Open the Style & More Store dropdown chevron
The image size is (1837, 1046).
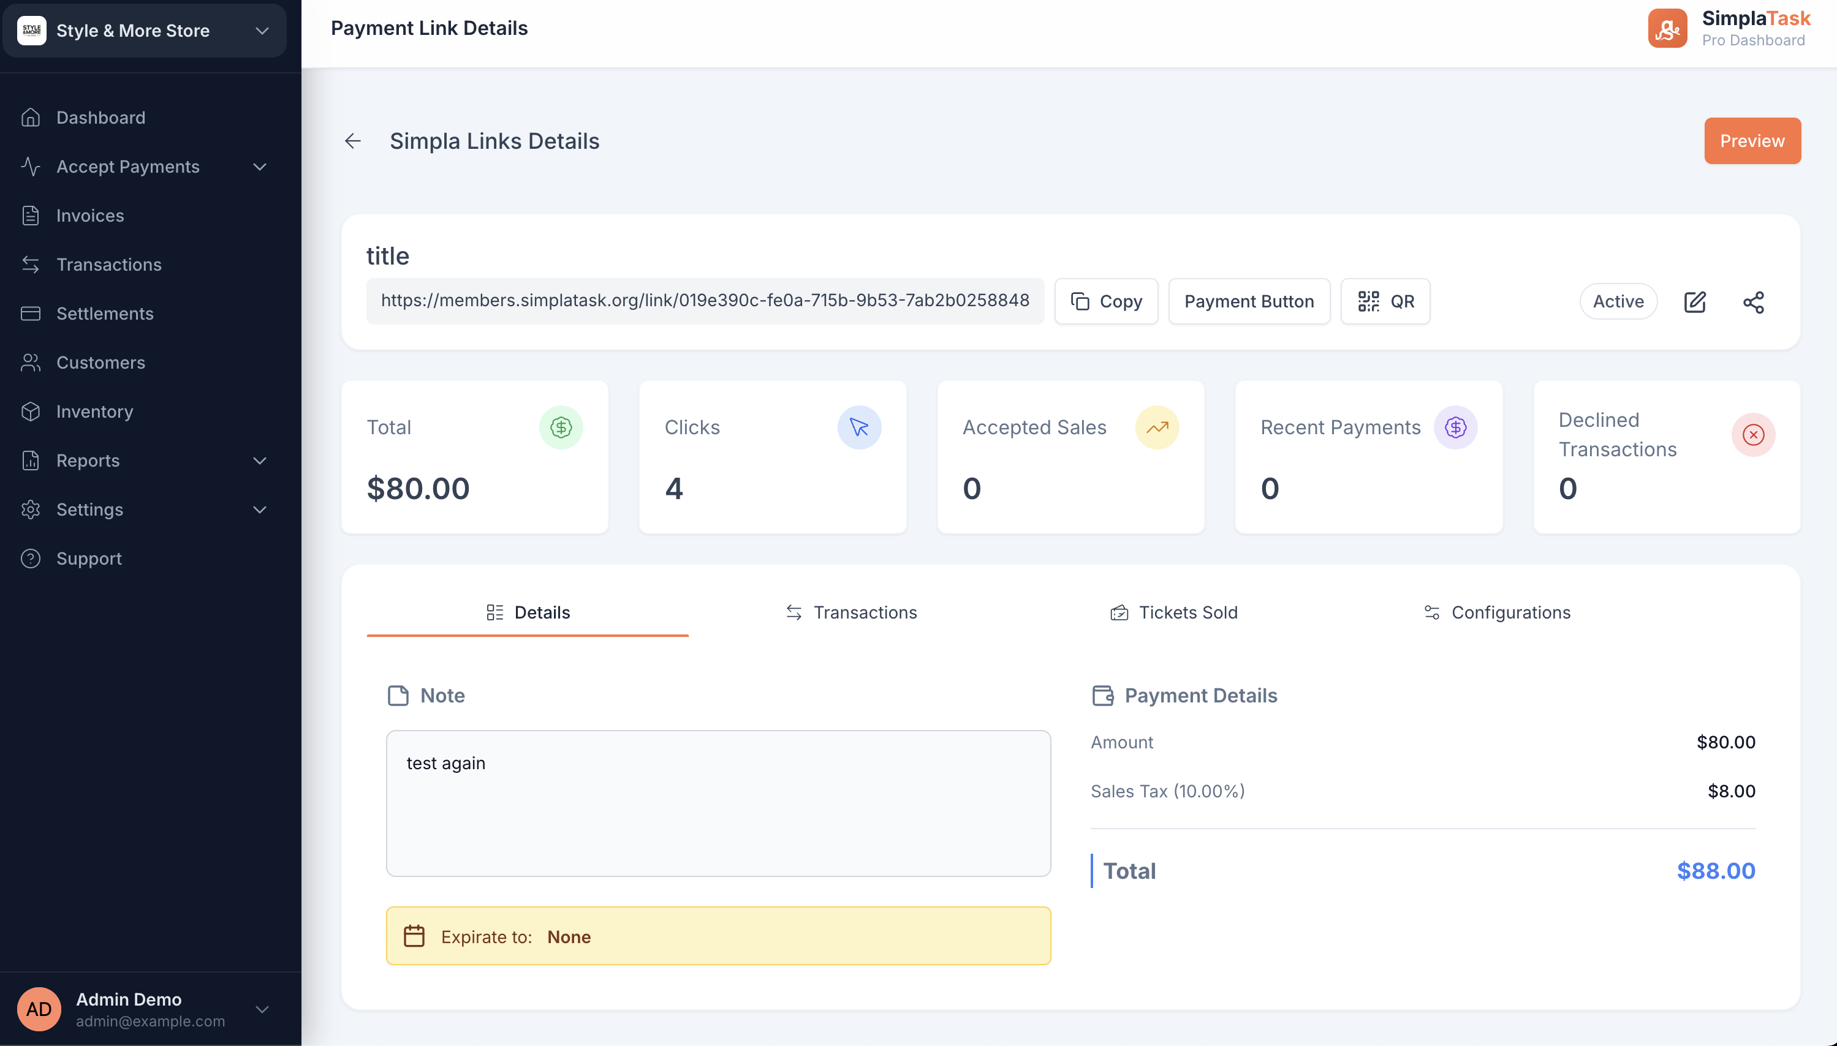262,30
